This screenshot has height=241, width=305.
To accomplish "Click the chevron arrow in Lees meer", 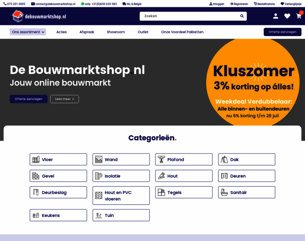I will coord(73,99).
